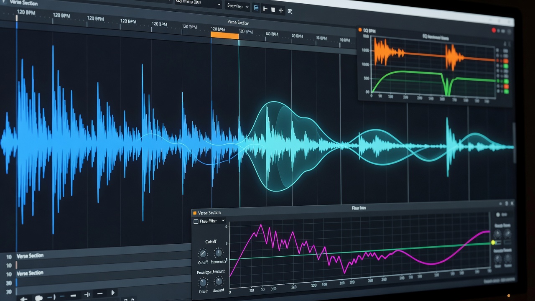Click the square stop icon in top toolbar
This screenshot has height=301, width=535.
coord(273,9)
